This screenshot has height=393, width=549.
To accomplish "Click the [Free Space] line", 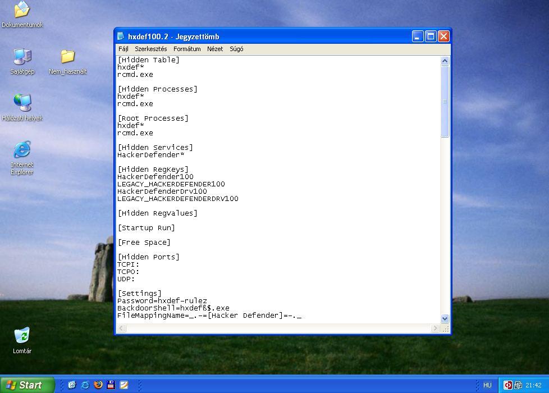I will point(144,243).
